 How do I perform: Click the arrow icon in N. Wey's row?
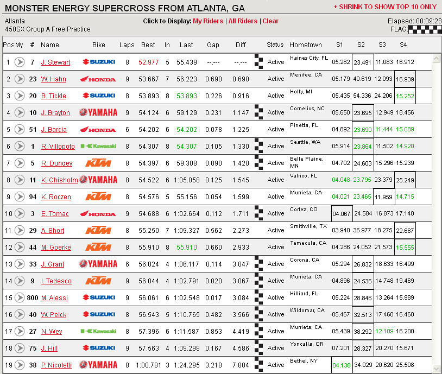coord(20,332)
